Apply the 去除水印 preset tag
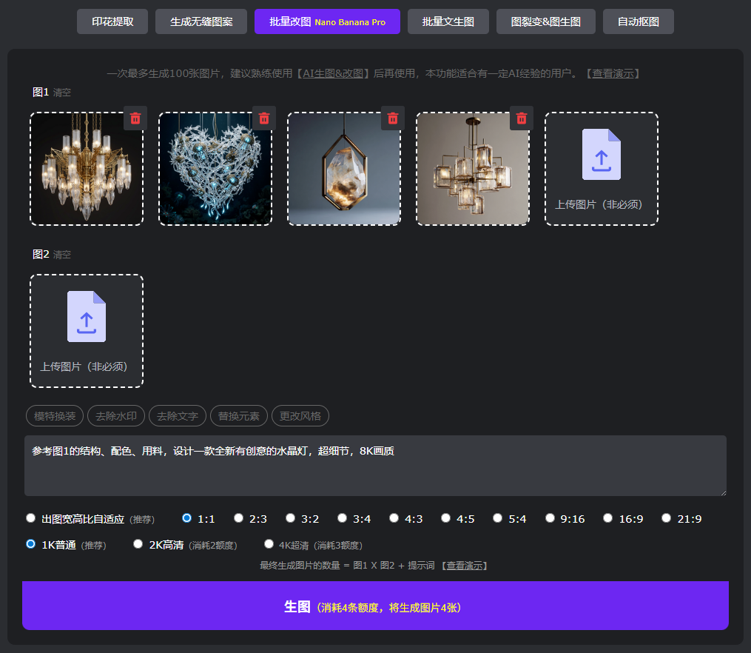 116,416
